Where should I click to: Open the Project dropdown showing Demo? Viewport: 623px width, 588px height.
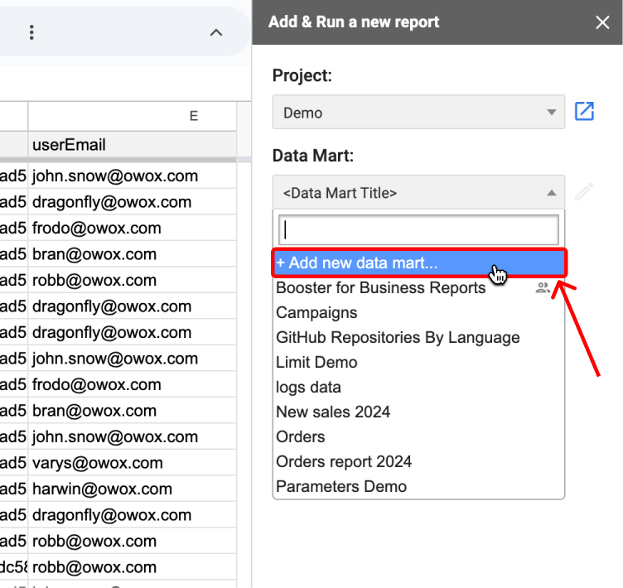point(418,112)
